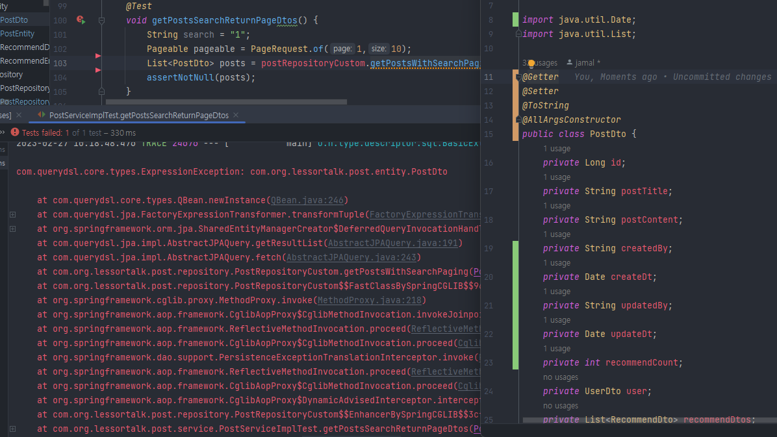
Task: Expand folded frames at the PostServiceImplTest stack line
Action: click(13, 429)
